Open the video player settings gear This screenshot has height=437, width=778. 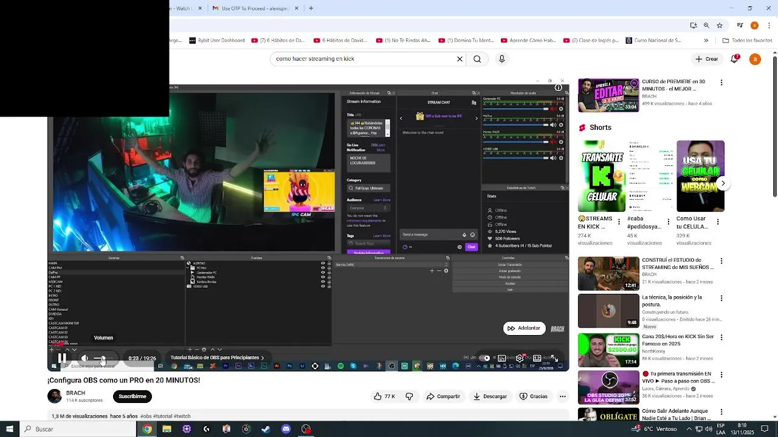pyautogui.click(x=520, y=358)
